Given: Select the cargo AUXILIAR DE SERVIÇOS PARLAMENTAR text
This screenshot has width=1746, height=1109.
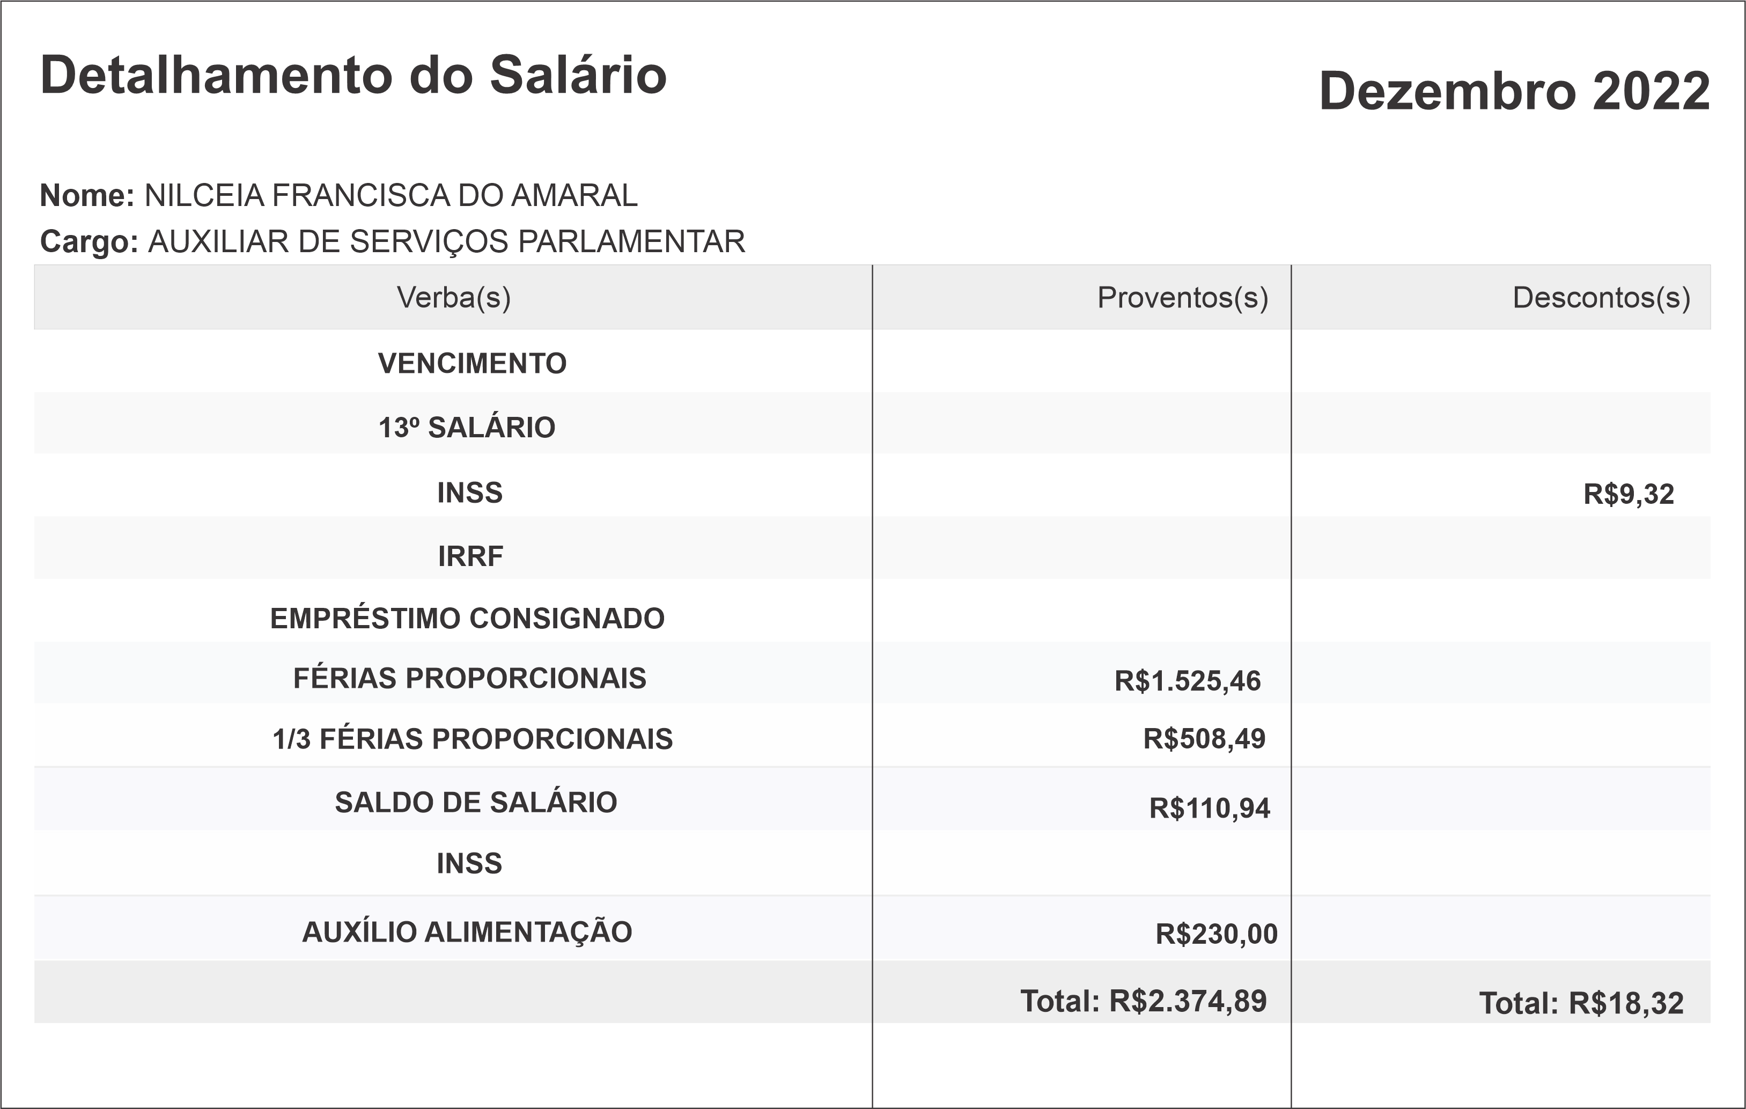Looking at the screenshot, I should (447, 241).
